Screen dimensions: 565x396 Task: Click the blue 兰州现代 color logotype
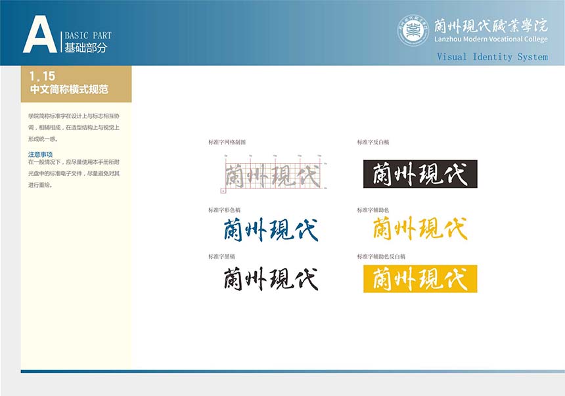coord(271,229)
